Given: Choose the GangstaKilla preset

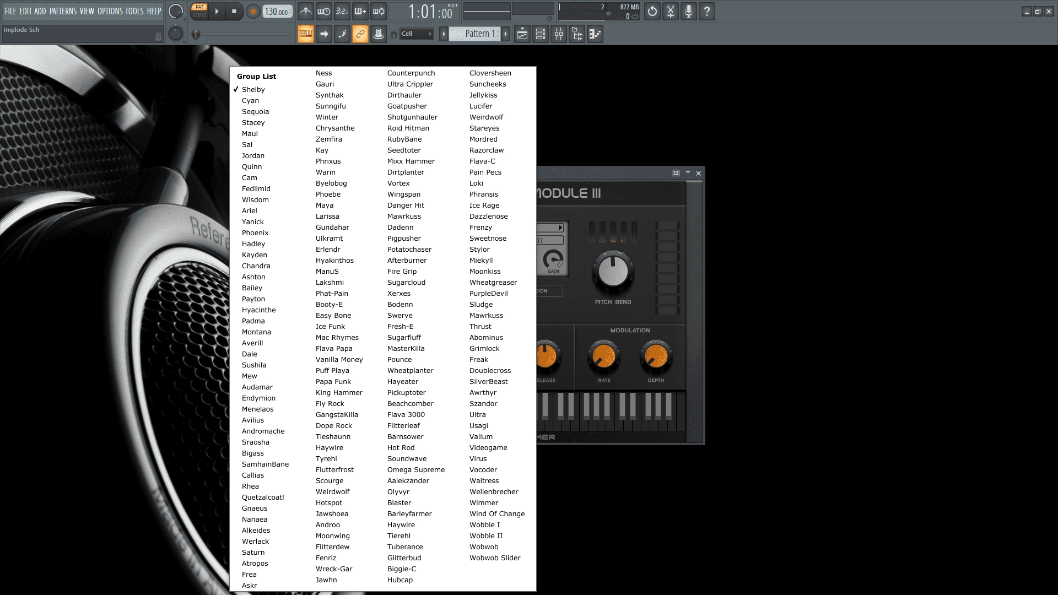Looking at the screenshot, I should [x=337, y=415].
